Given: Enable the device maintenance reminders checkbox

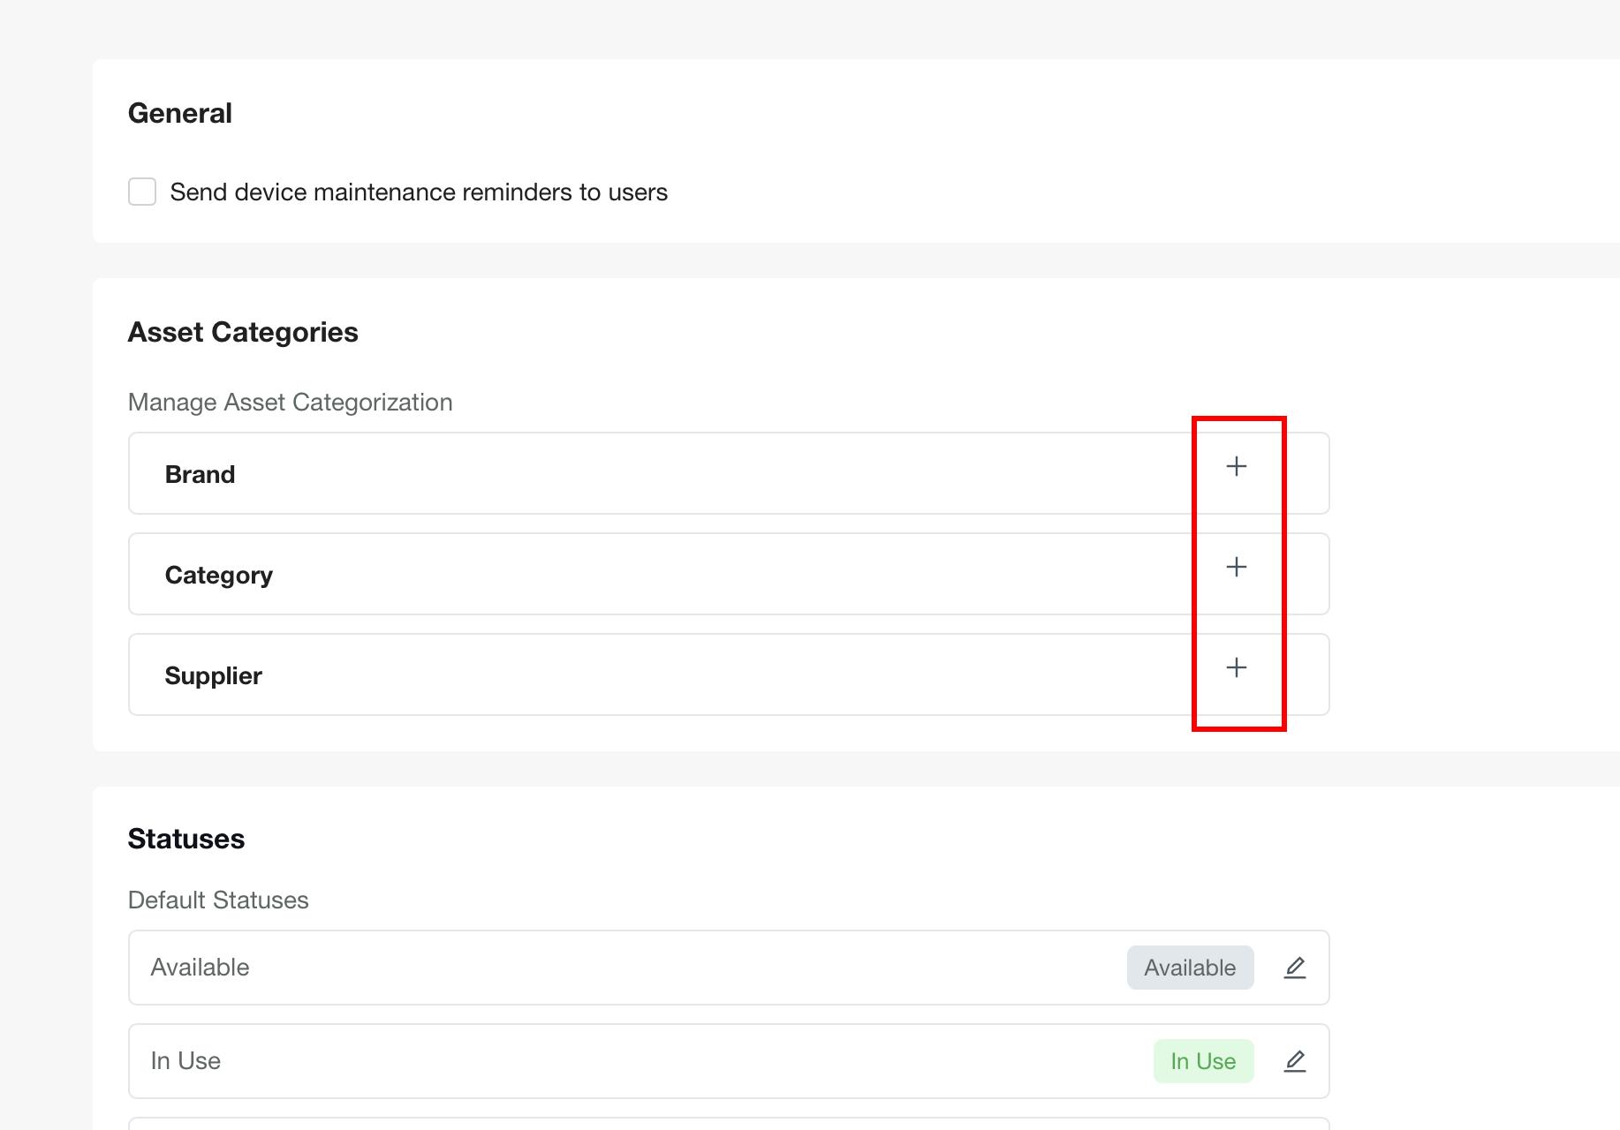Looking at the screenshot, I should click(x=142, y=192).
